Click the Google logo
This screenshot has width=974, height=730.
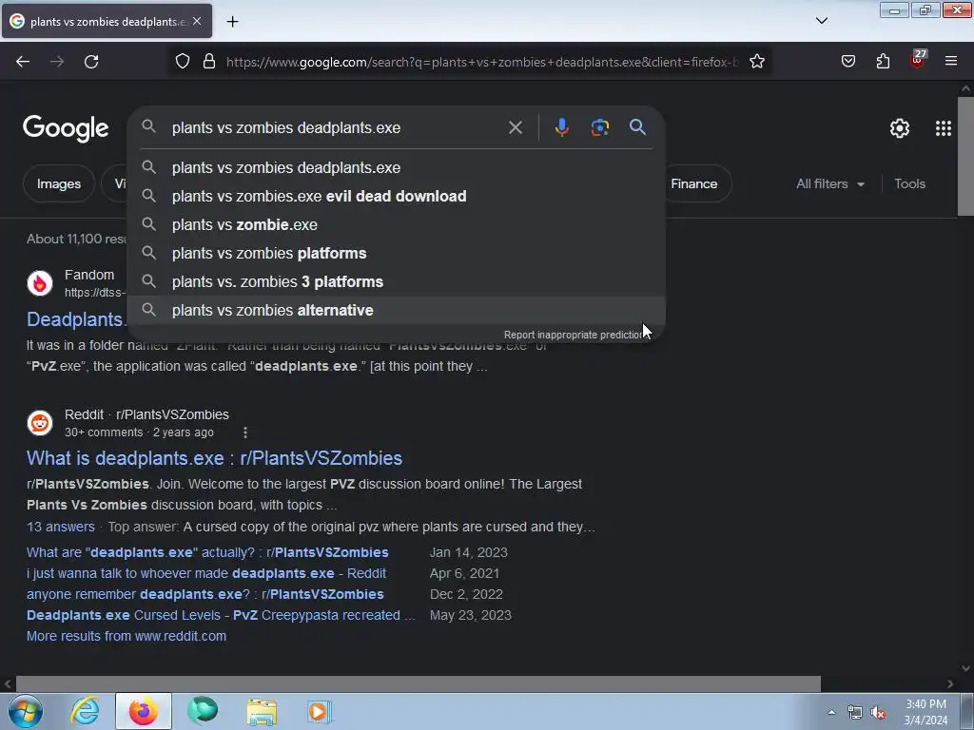[66, 128]
